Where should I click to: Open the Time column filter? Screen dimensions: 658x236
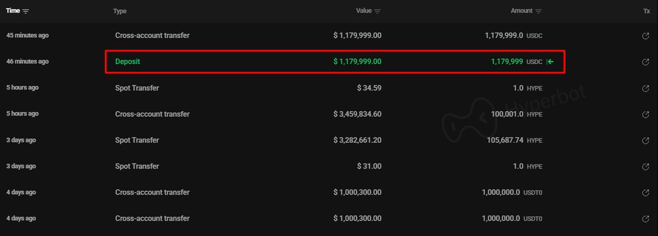[x=26, y=11]
